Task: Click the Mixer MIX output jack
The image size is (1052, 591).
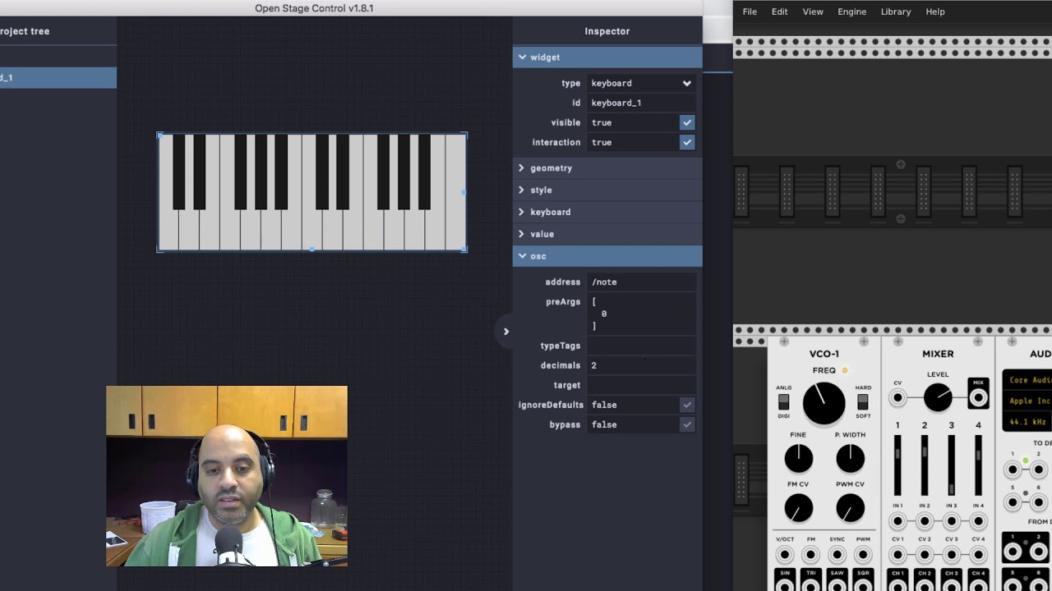Action: (978, 398)
